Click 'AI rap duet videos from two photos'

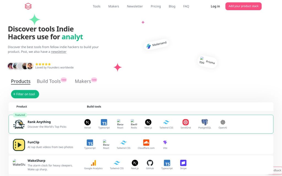click(x=50, y=147)
